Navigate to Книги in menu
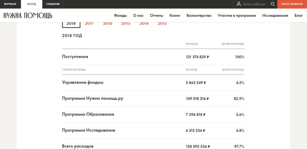This screenshot has width=307, height=149. coord(175,16)
